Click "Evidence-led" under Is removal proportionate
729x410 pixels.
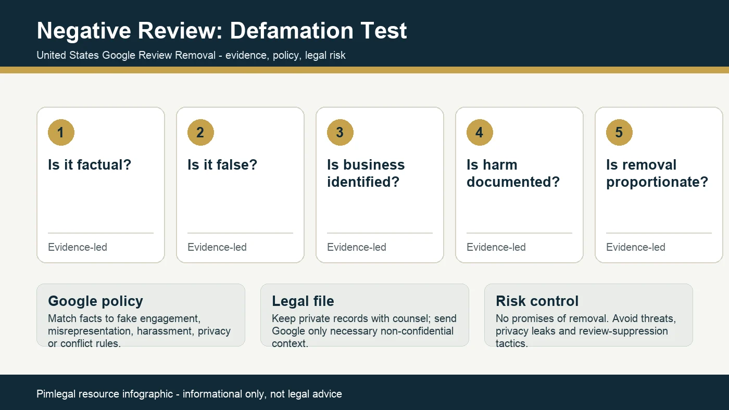[x=636, y=247]
